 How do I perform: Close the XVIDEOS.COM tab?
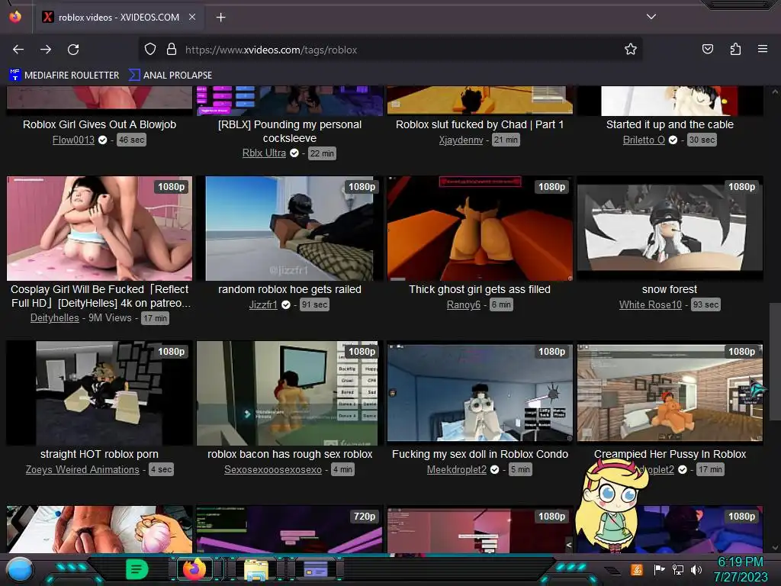point(191,17)
